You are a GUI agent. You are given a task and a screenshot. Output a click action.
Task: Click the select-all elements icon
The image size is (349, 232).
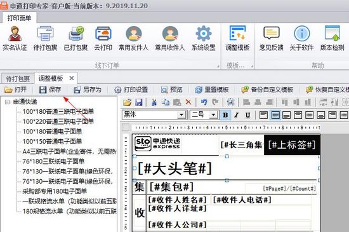pyautogui.click(x=230, y=102)
